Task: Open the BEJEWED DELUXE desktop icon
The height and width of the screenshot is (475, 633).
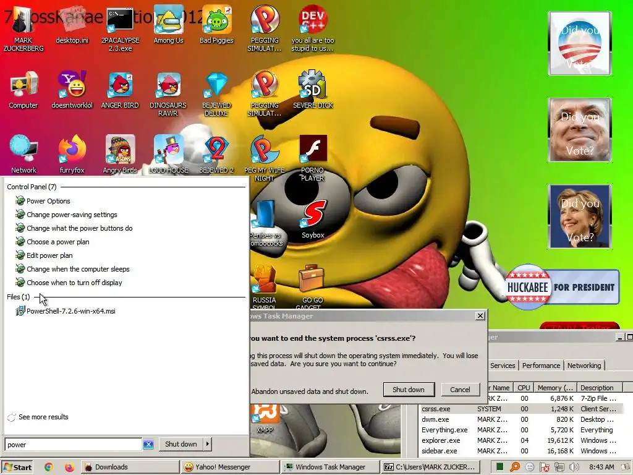Action: [x=216, y=94]
